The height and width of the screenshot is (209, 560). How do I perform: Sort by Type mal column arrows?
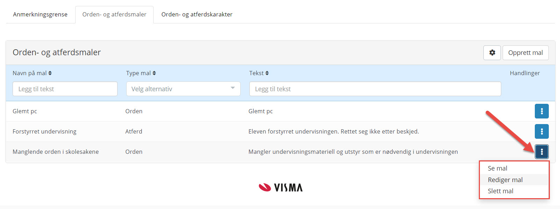pos(154,73)
